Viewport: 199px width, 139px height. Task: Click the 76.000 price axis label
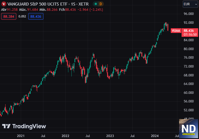189,58
